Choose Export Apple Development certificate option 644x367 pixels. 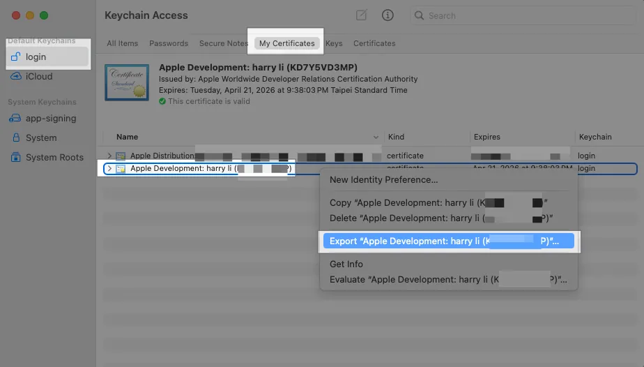pyautogui.click(x=445, y=241)
